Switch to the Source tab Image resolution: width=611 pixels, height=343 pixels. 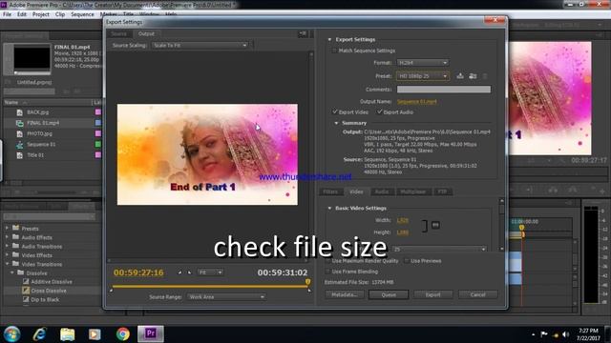118,34
